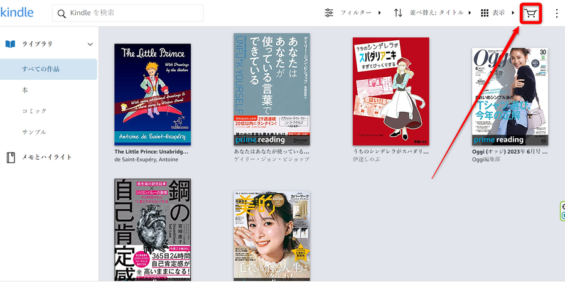Image resolution: width=565 pixels, height=282 pixels.
Task: Open うちのシンデレラ manga cover
Action: [x=391, y=91]
